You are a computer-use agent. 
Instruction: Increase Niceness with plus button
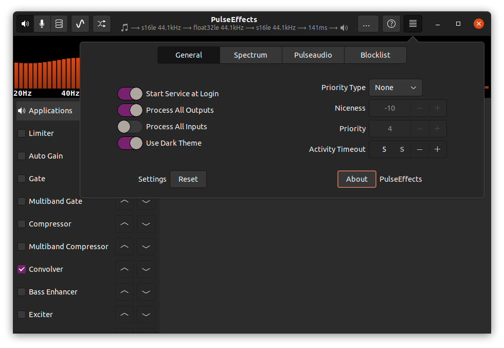438,108
